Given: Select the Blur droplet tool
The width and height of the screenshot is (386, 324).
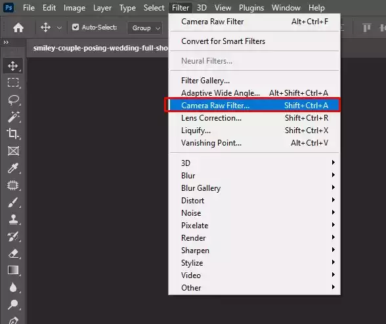Looking at the screenshot, I should (13, 287).
